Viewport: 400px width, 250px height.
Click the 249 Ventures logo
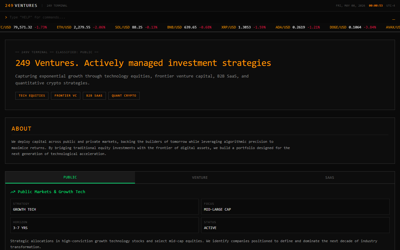pyautogui.click(x=21, y=5)
